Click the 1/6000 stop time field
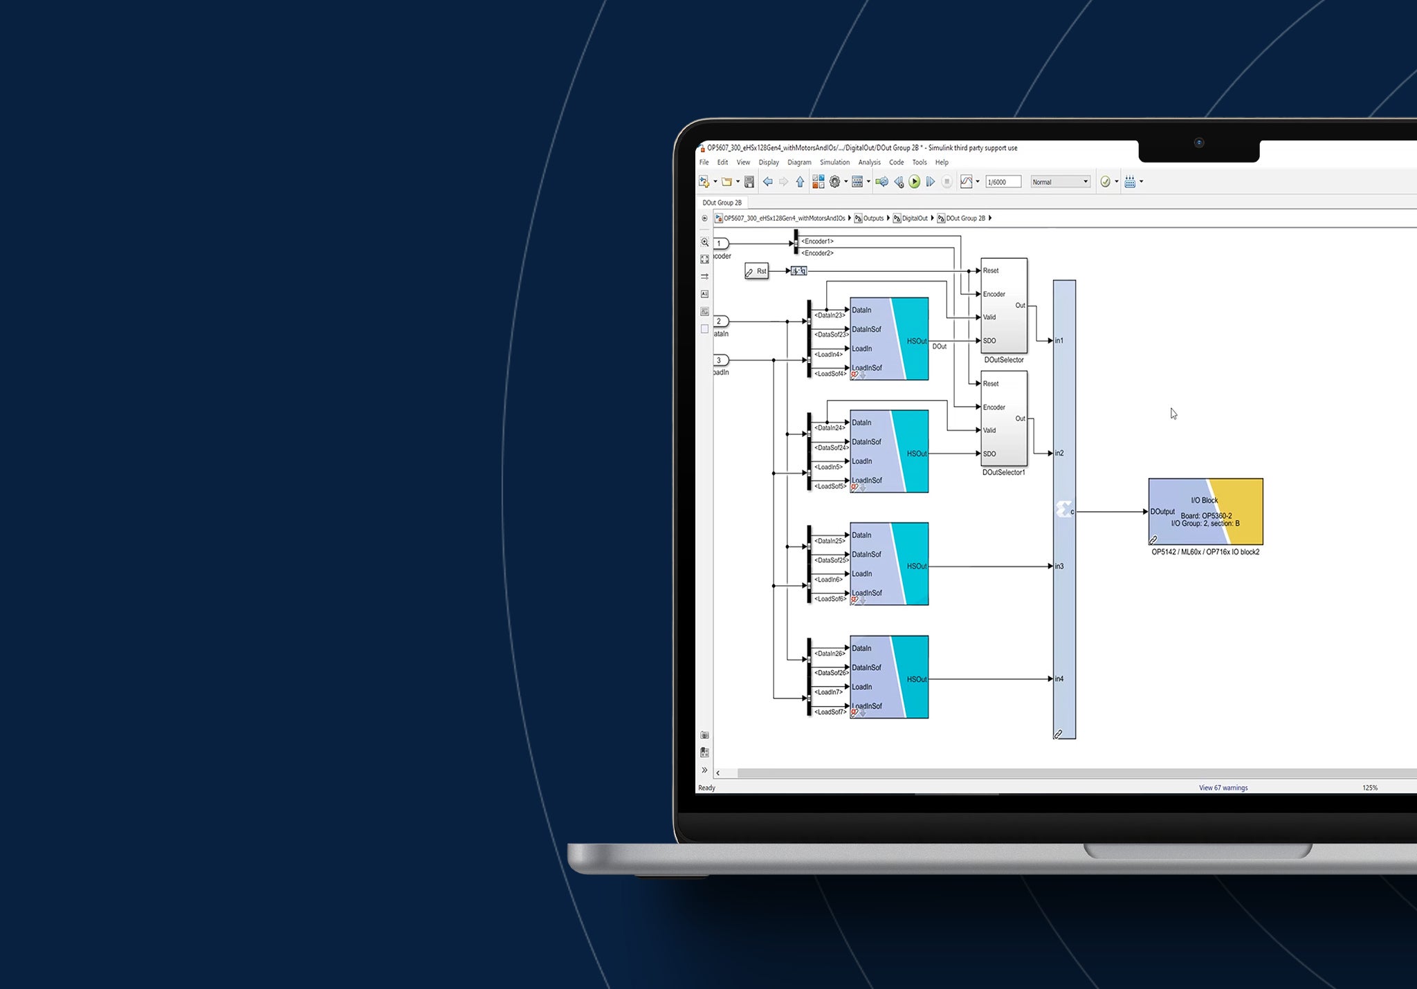Screen dimensions: 1417x989 point(1004,181)
